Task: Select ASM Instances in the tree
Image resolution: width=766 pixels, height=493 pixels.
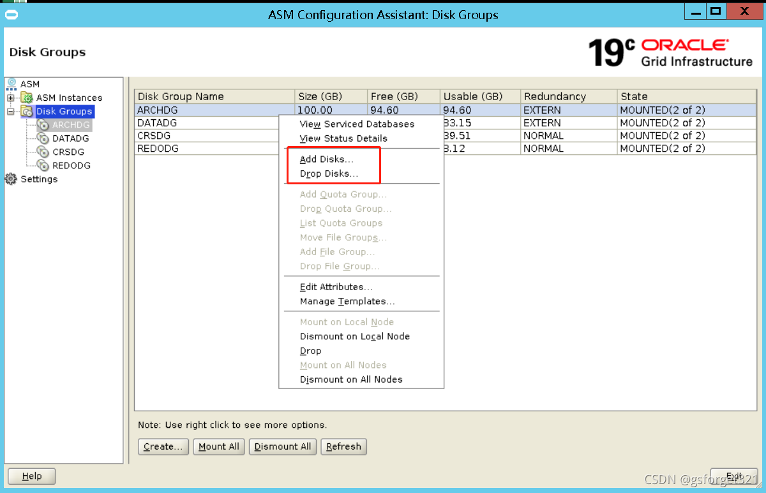Action: pyautogui.click(x=69, y=98)
